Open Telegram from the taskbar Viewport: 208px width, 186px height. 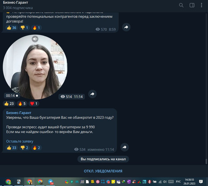(x=51, y=182)
